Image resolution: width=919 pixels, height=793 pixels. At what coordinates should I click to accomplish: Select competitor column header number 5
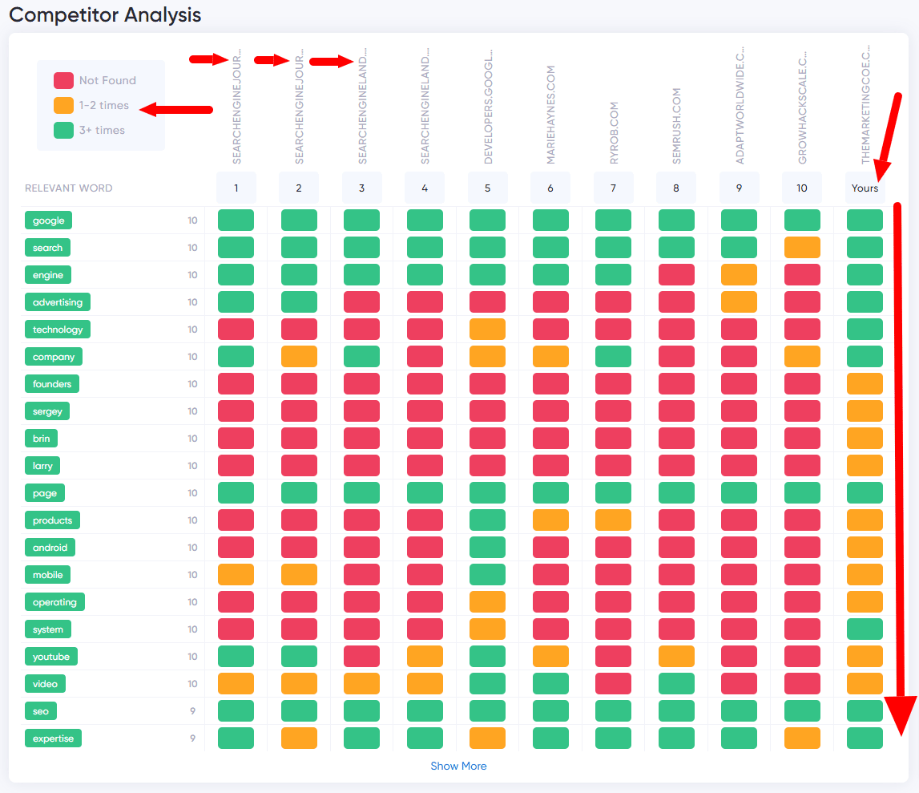(487, 188)
